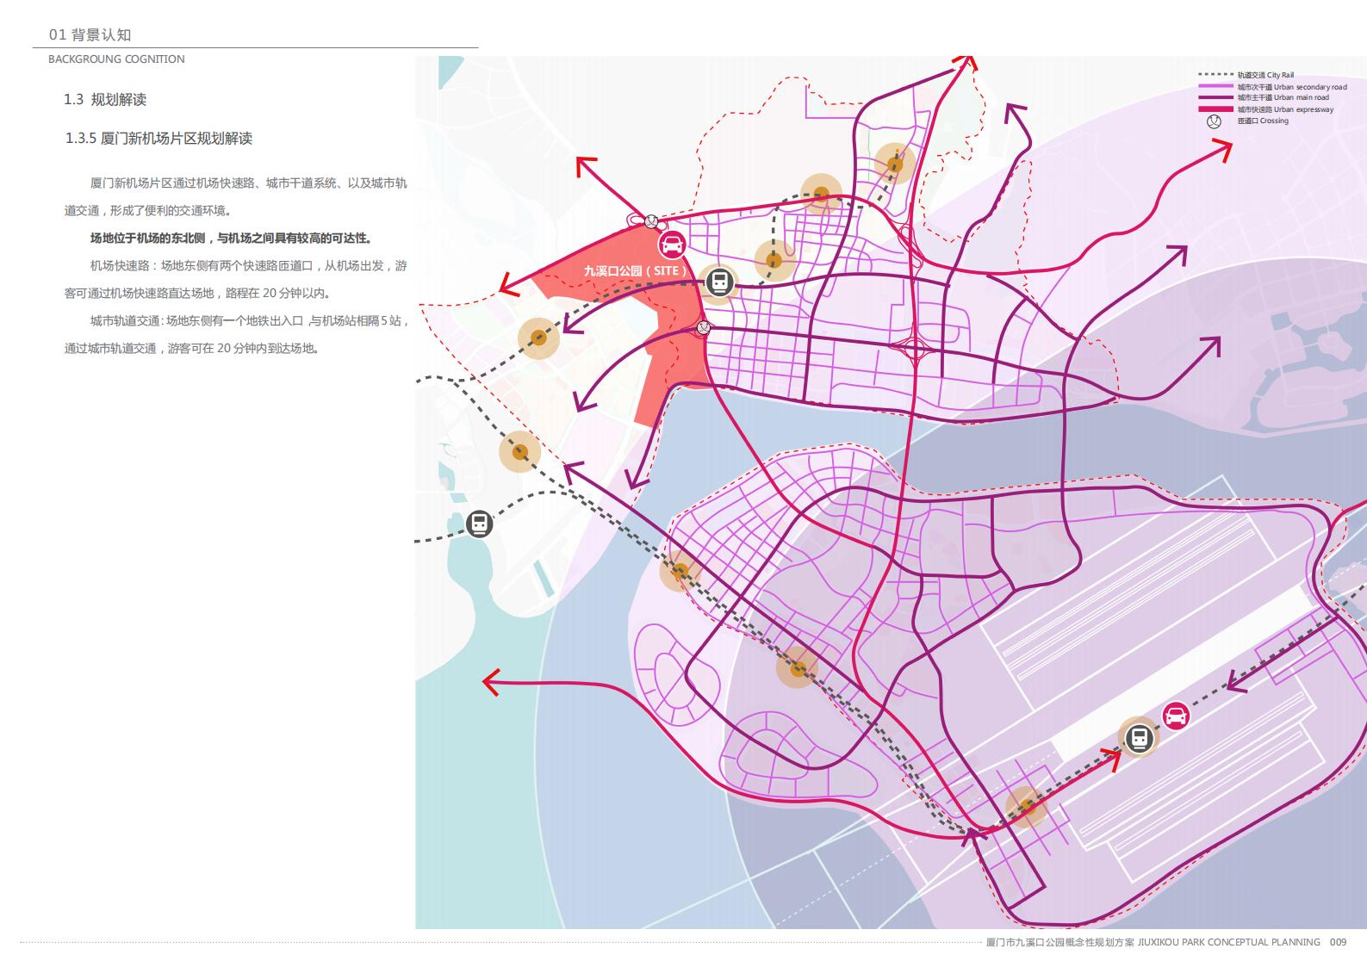This screenshot has width=1367, height=967.
Task: Click the orange station node at airport terminal tip
Action: 1026,808
